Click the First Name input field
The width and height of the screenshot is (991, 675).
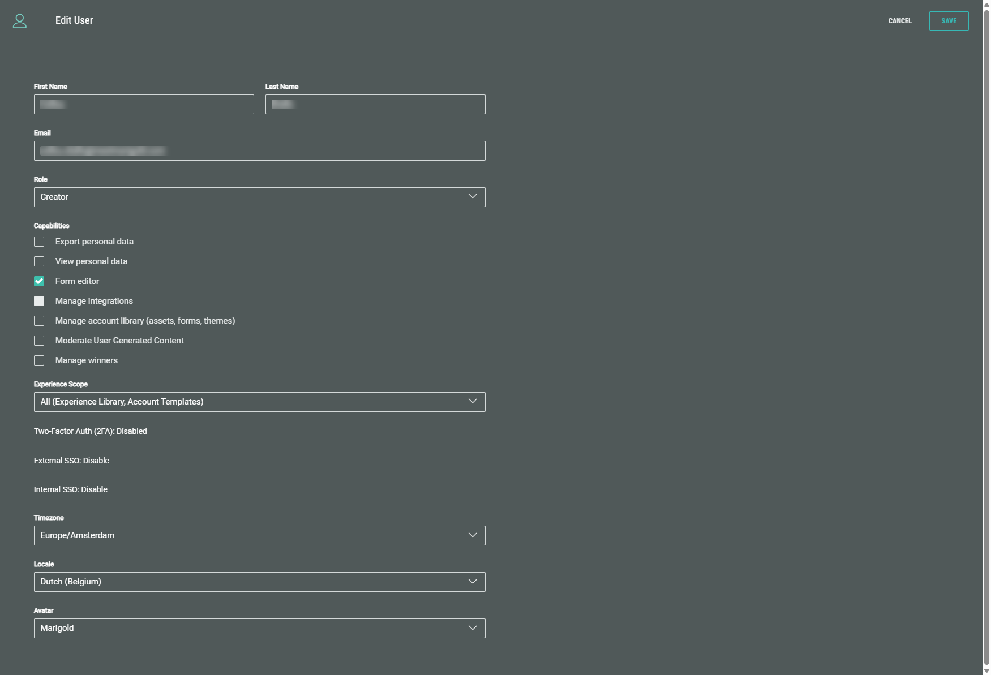144,105
